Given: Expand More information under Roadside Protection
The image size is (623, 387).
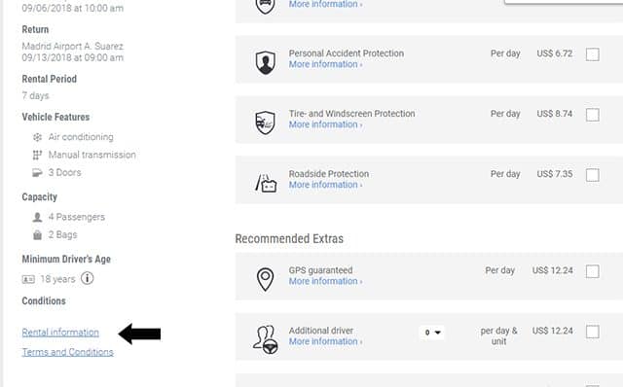Looking at the screenshot, I should coord(325,185).
